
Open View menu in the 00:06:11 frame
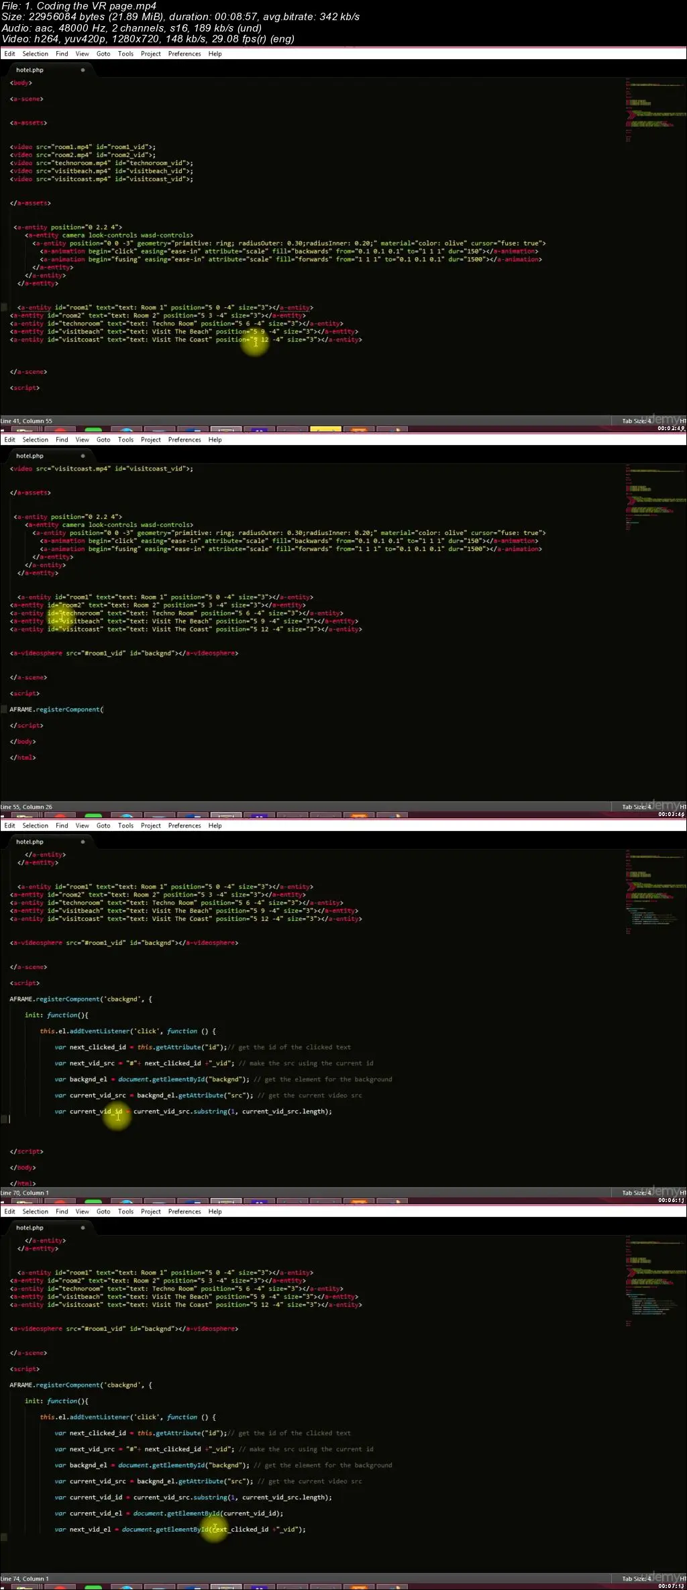pyautogui.click(x=83, y=826)
